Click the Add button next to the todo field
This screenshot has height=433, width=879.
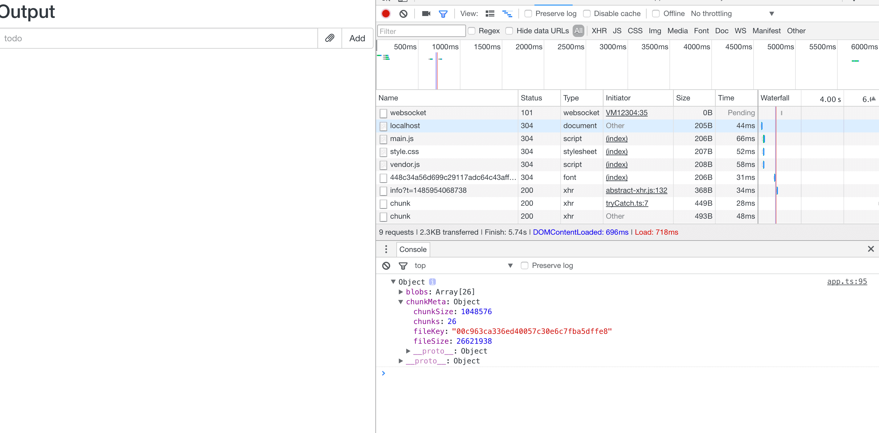[357, 38]
